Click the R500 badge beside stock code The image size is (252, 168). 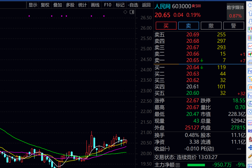tap(197, 6)
